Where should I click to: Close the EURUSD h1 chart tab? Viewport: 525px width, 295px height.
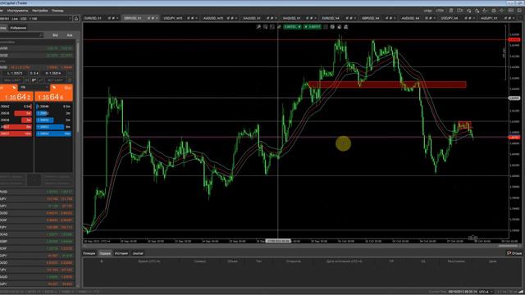click(117, 18)
